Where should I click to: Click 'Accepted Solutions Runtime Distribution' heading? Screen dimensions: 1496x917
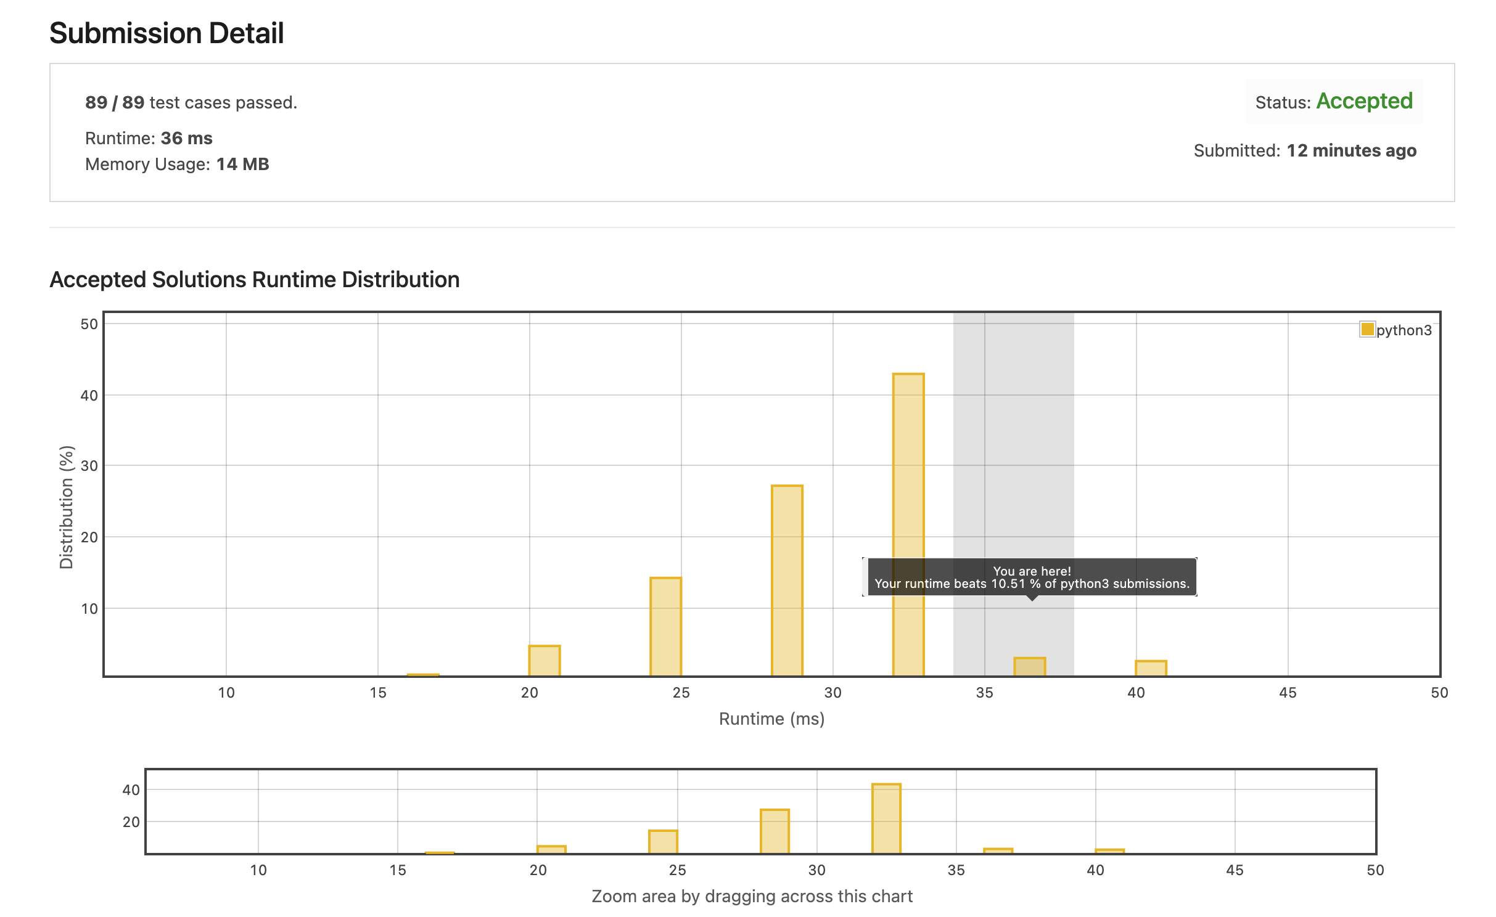[x=254, y=280]
